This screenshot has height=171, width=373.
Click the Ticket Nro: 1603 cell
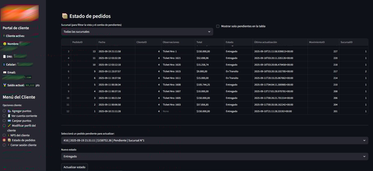click(x=178, y=105)
